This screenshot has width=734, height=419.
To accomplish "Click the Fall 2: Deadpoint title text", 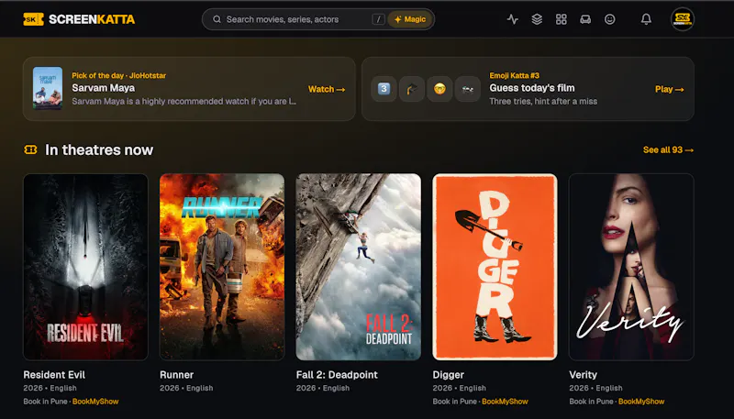I will (x=337, y=375).
